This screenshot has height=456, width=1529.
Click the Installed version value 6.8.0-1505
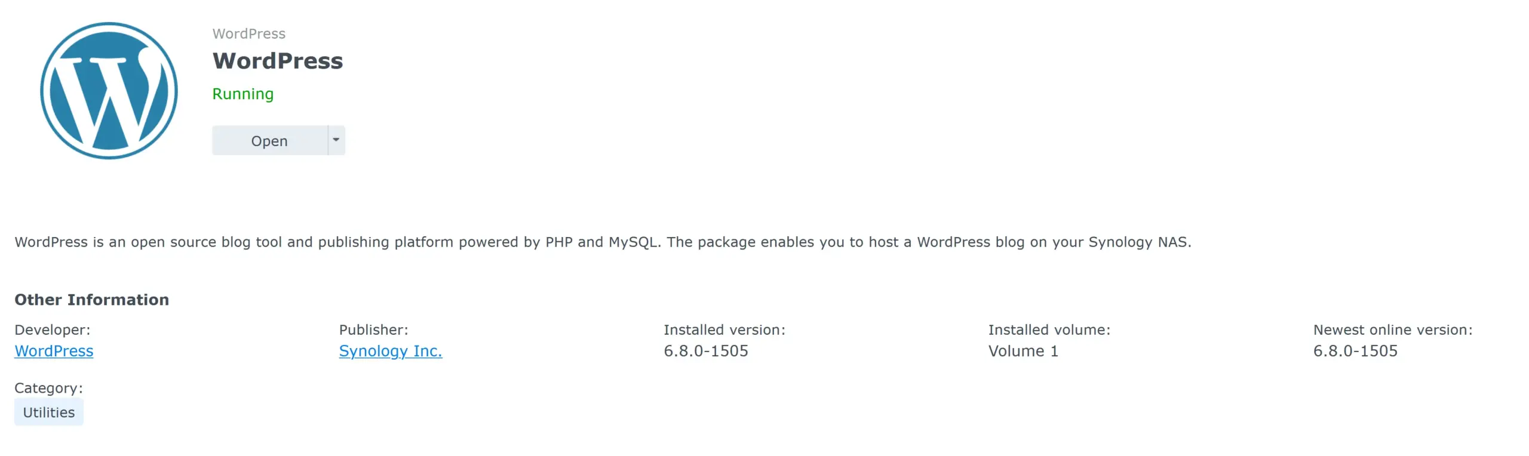(707, 351)
